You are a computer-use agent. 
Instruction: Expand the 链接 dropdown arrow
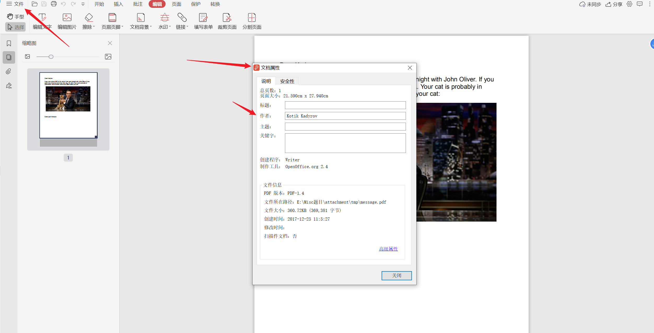[187, 27]
